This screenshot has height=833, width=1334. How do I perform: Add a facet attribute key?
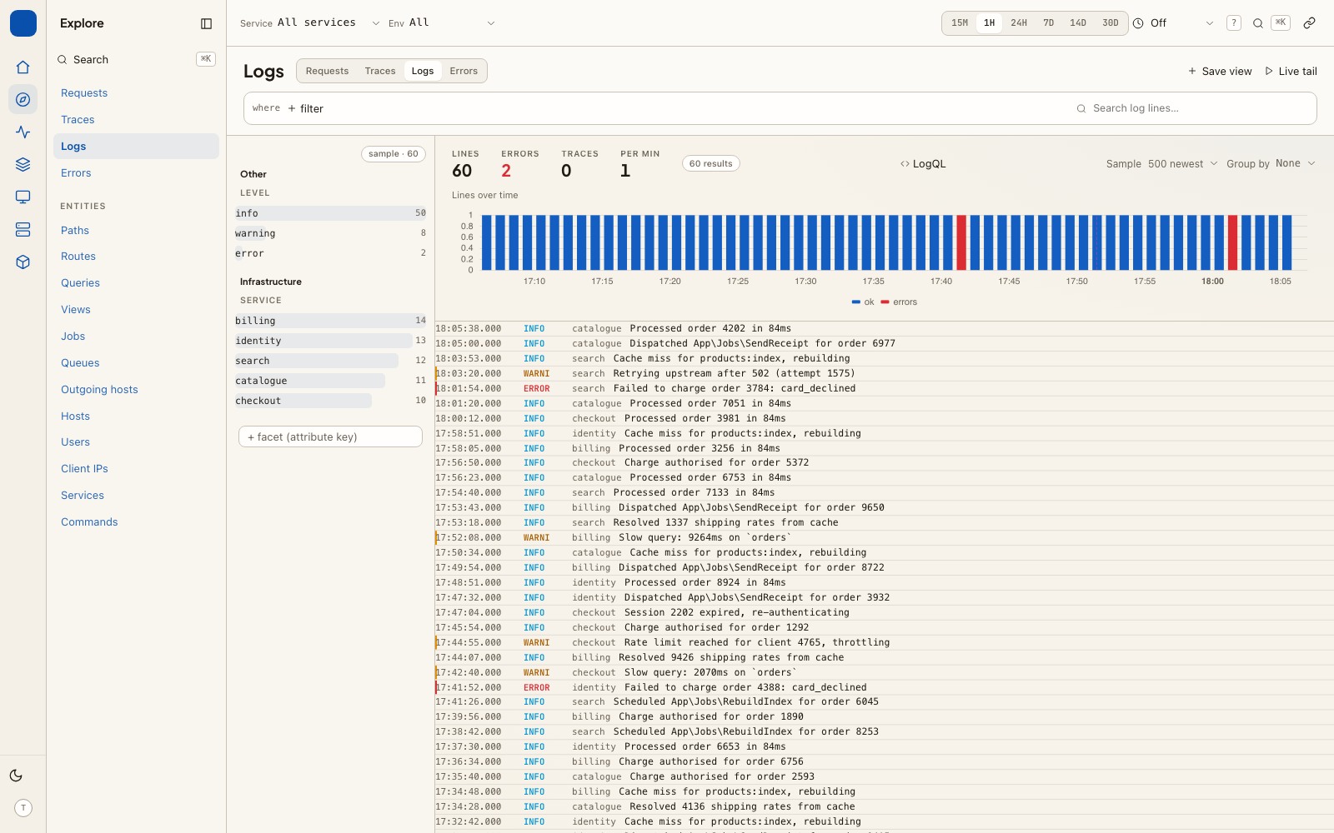[330, 436]
